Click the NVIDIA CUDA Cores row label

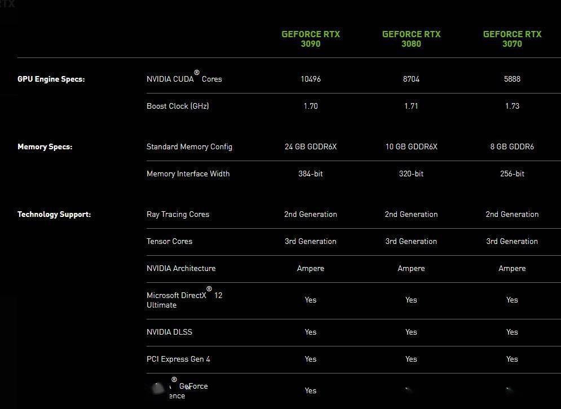(x=184, y=79)
